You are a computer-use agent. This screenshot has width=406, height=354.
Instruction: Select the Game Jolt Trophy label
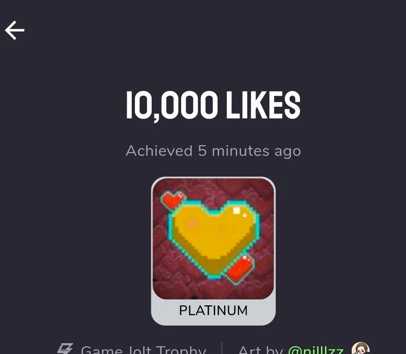click(143, 350)
